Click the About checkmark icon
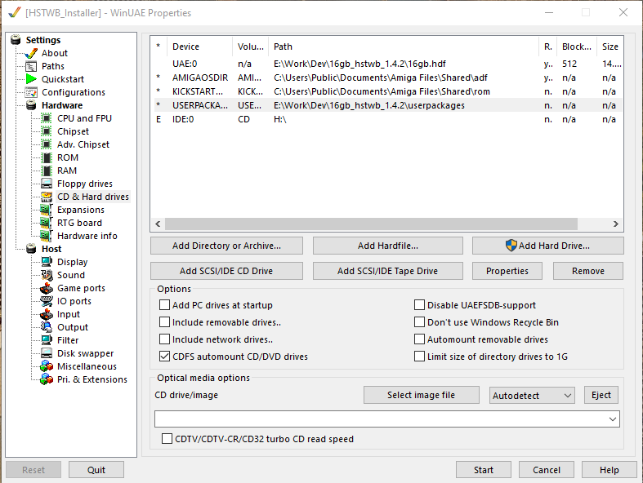 pos(31,53)
